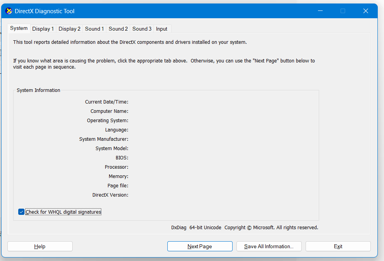
Task: Go to the Sound 3 tab
Action: click(x=142, y=29)
